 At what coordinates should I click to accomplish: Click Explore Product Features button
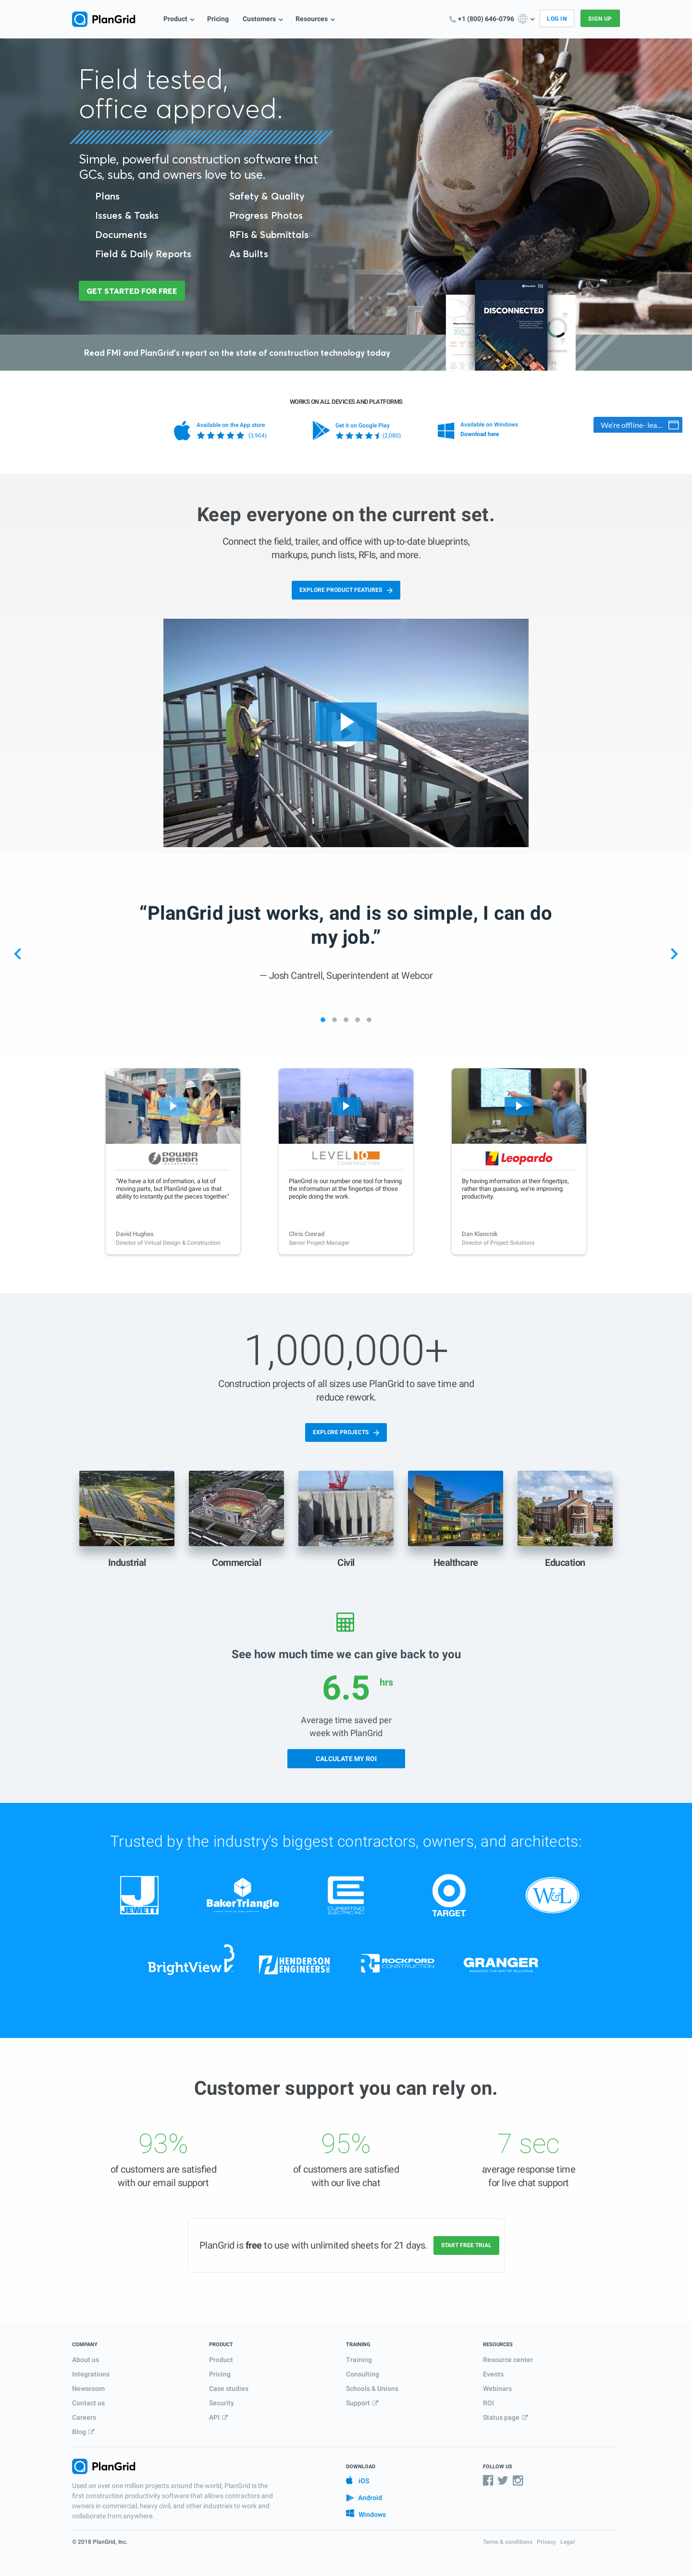346,590
